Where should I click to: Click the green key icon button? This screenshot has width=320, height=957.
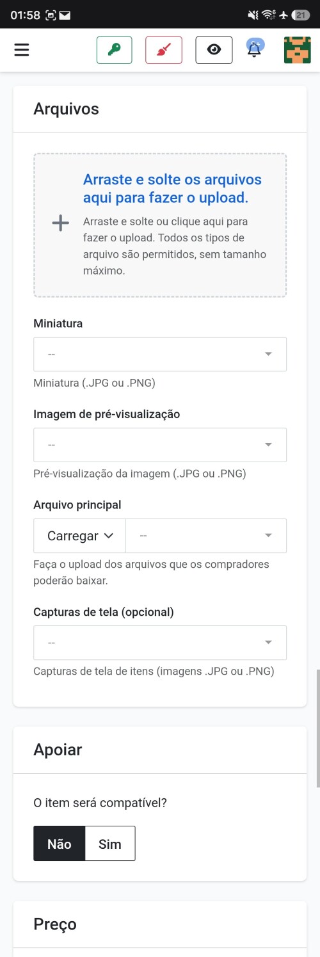pyautogui.click(x=115, y=50)
